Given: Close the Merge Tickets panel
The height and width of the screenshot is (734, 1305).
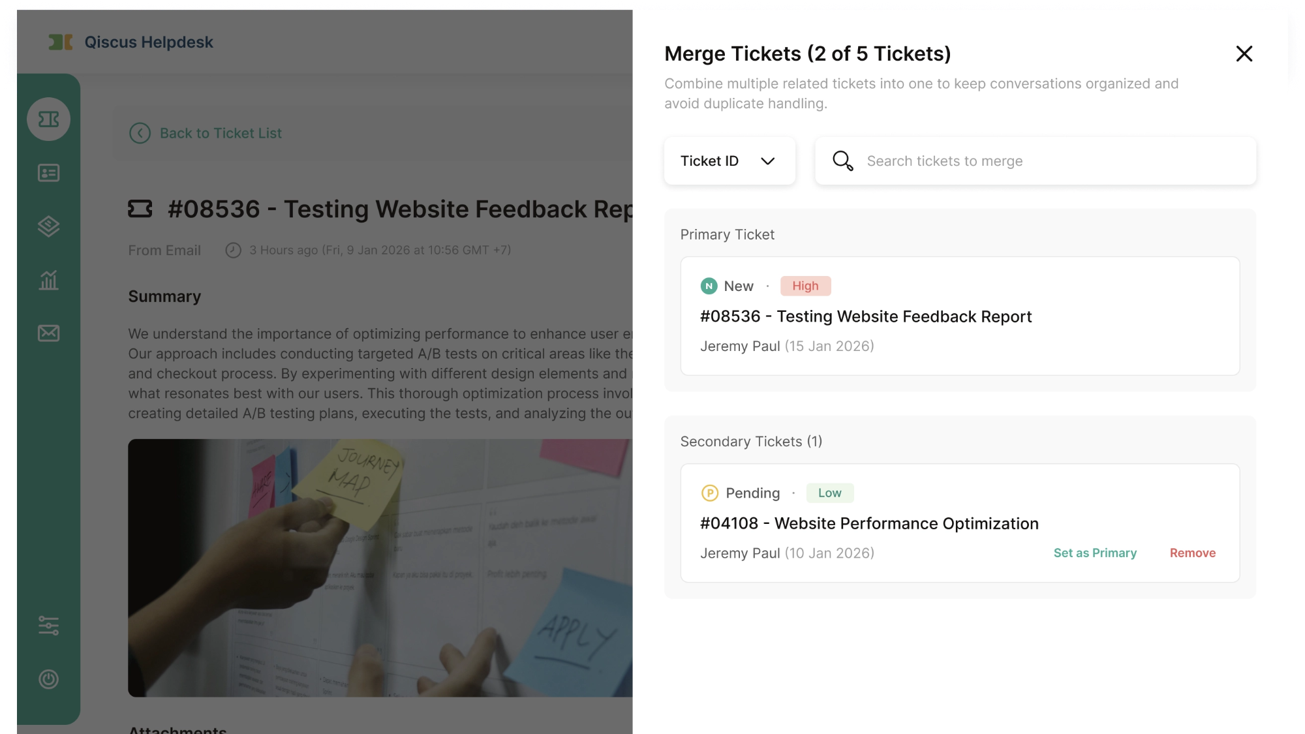Looking at the screenshot, I should (1244, 54).
